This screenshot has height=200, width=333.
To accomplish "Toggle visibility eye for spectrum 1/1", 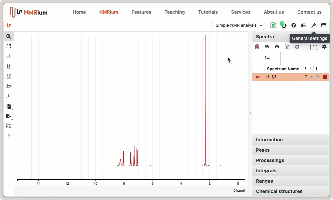I will (258, 77).
